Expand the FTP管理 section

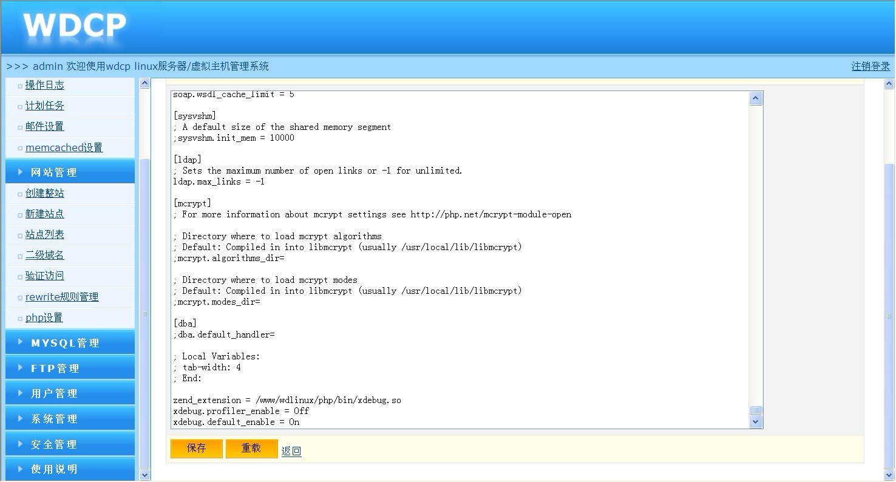(x=55, y=368)
